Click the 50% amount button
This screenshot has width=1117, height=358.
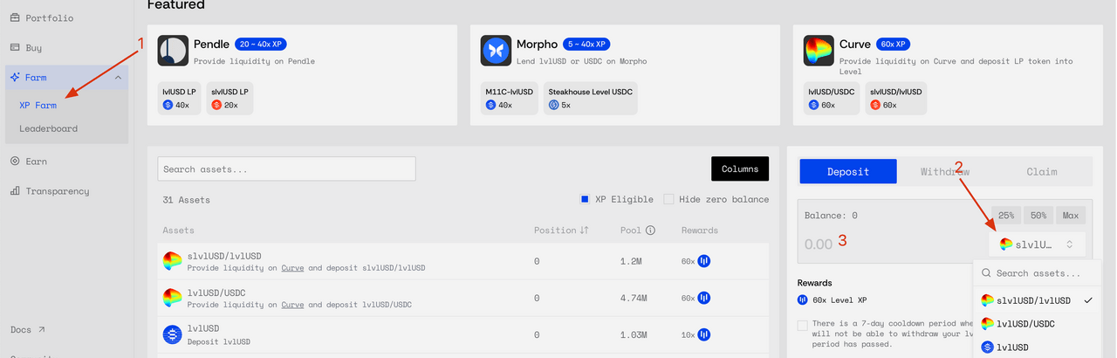click(1038, 215)
